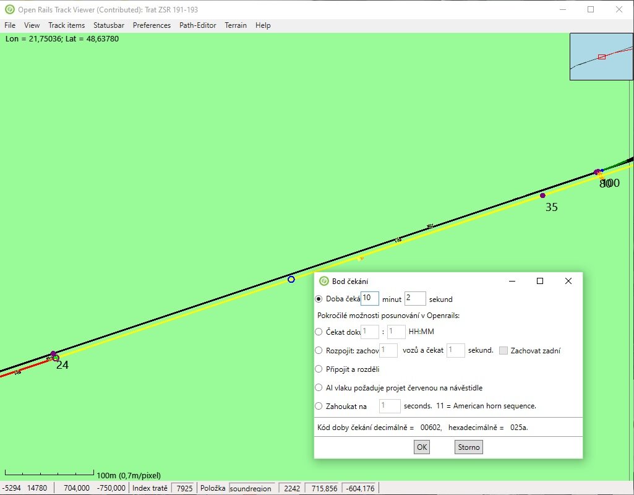Choose the Zahoukat na horn radio option
634x495 pixels.
[x=319, y=406]
